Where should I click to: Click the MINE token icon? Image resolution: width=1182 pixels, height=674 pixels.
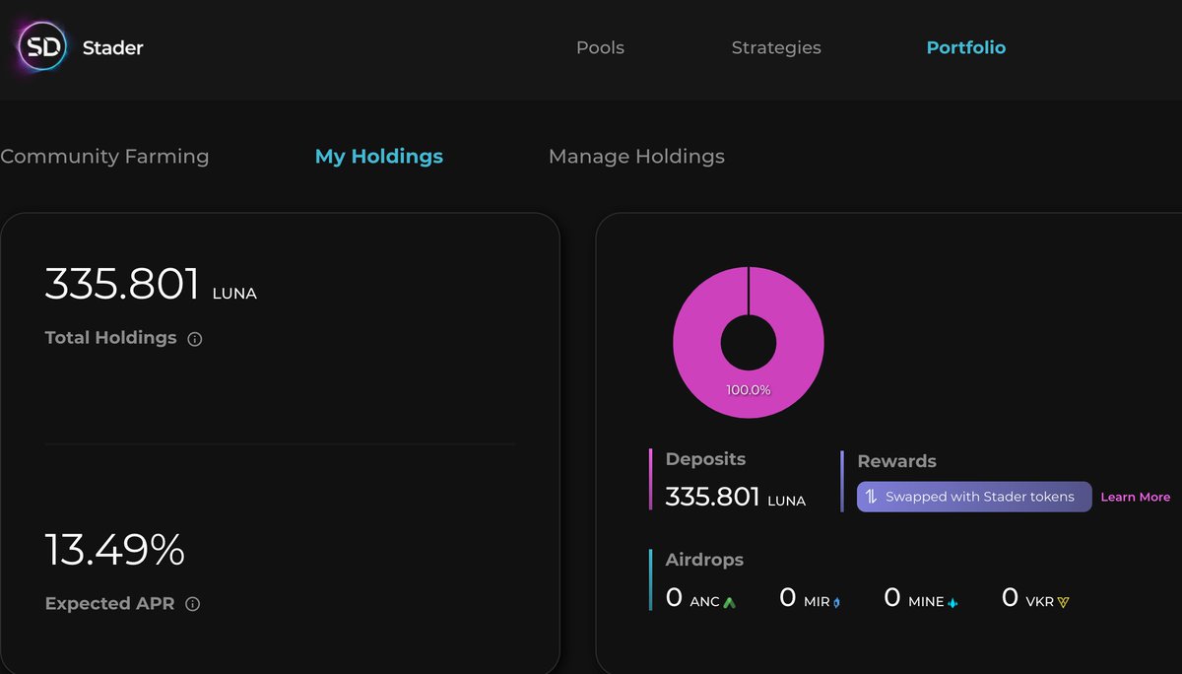pos(952,601)
